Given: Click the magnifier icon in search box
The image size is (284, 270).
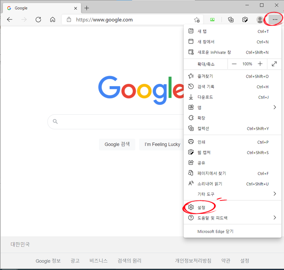Looking at the screenshot, I should 55,122.
